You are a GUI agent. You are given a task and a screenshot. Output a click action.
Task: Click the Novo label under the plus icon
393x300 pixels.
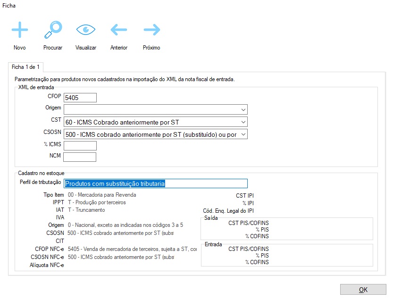[20, 48]
